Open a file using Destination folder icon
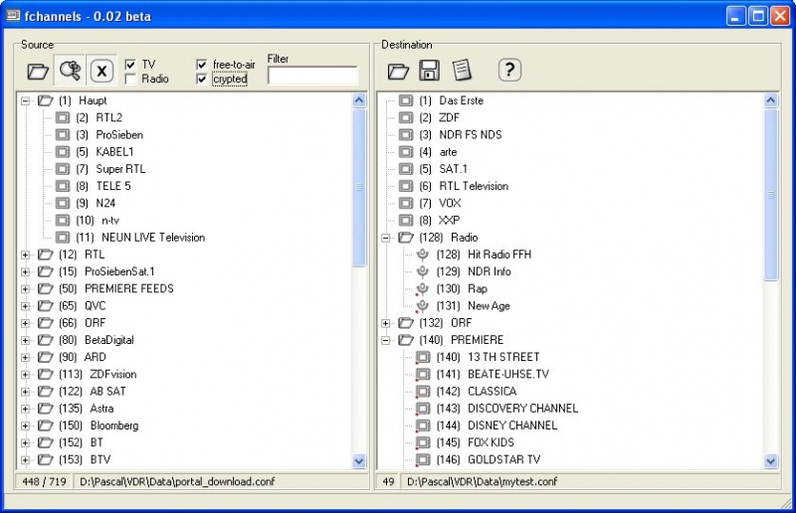The width and height of the screenshot is (796, 513). click(398, 71)
